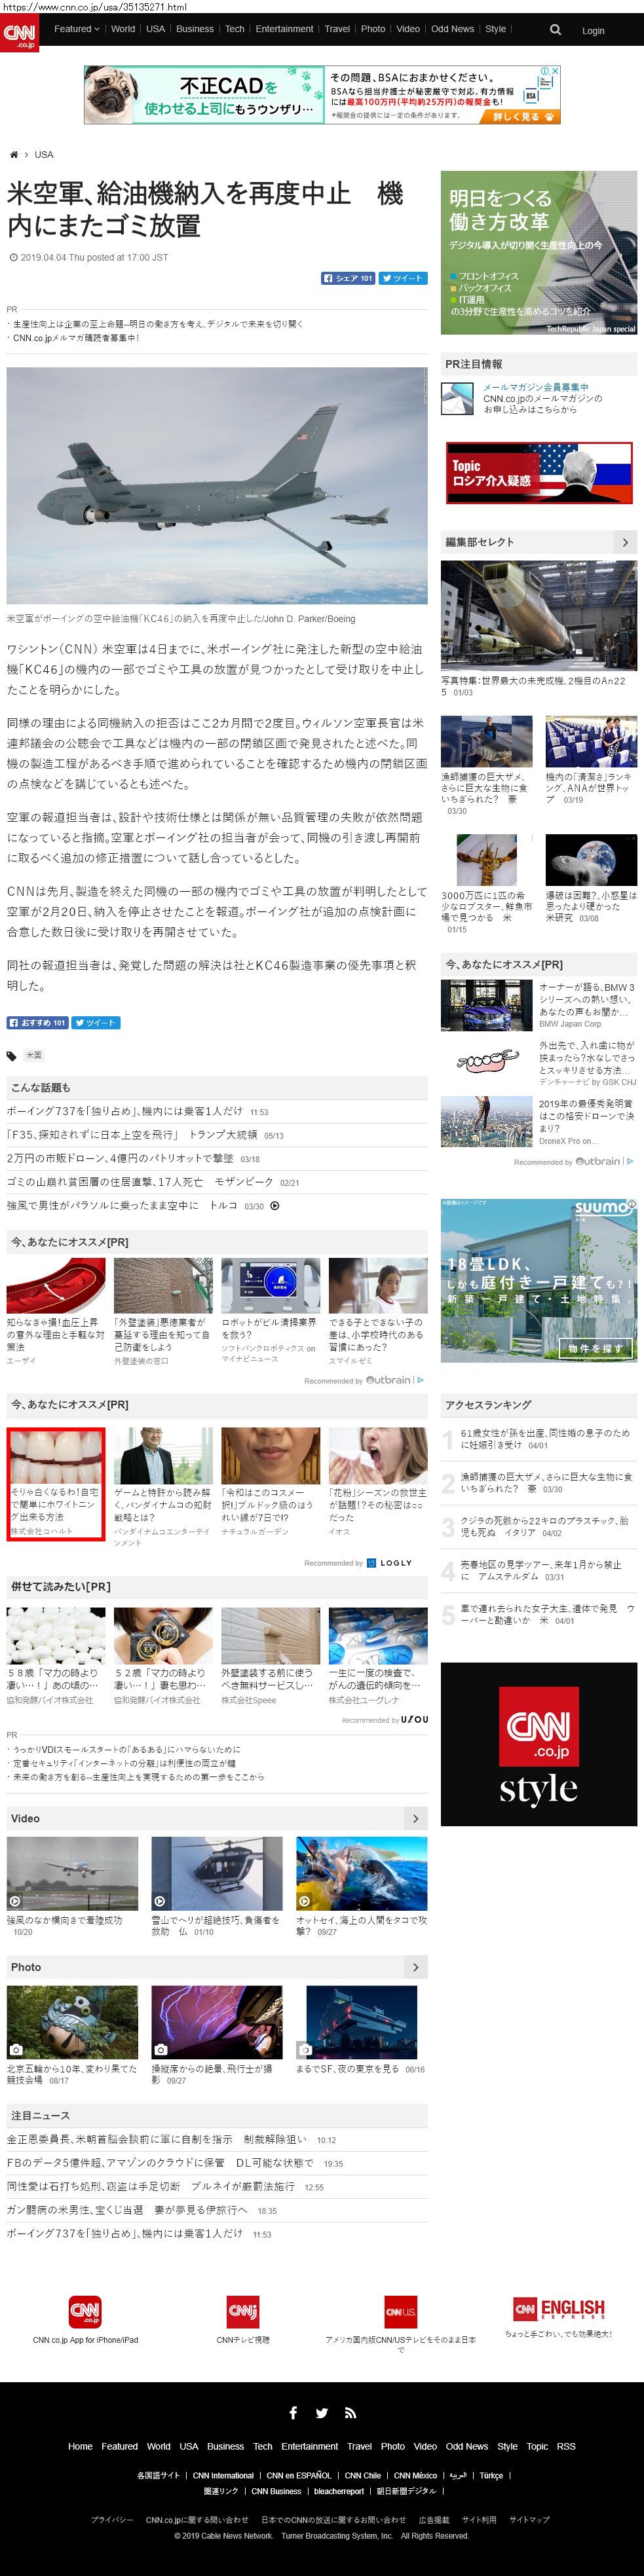Viewport: 644px width, 2576px height.
Task: Expand the Photo section arrow
Action: 415,1967
